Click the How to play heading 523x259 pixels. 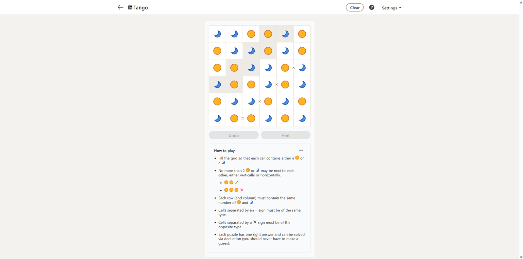point(225,151)
